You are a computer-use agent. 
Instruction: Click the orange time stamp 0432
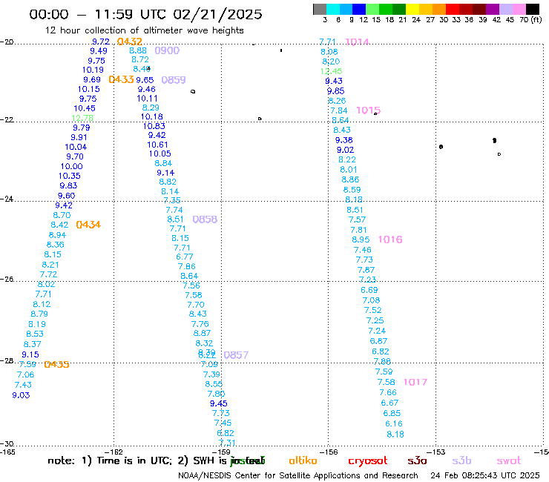click(x=130, y=42)
